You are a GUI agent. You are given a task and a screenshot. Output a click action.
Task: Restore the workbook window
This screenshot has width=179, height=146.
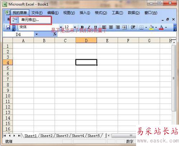coord(168,19)
